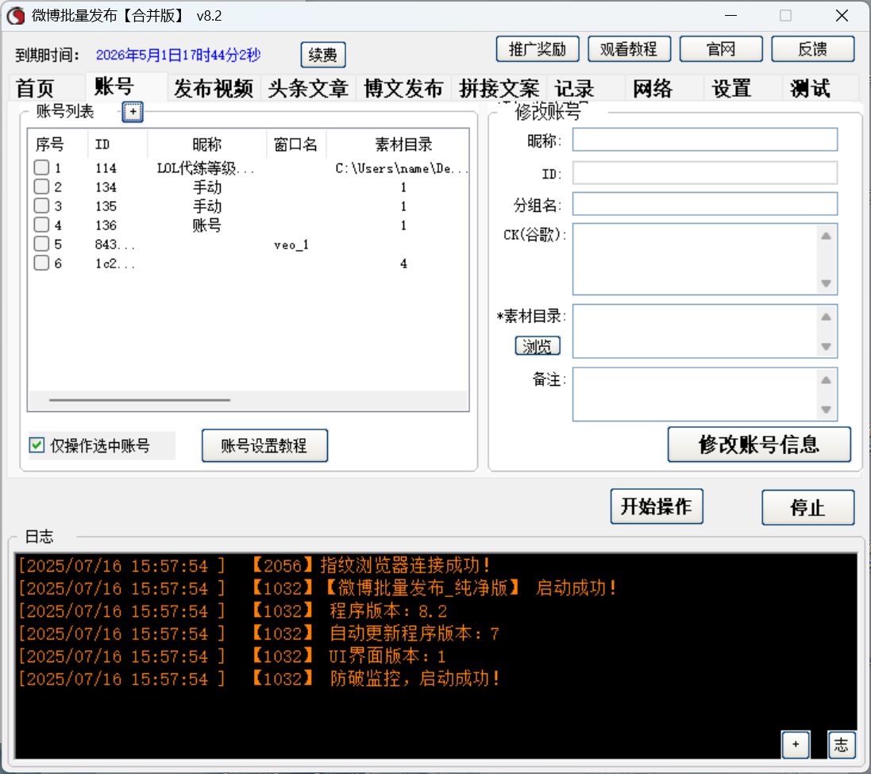Switch to 发布视频 tab

[x=214, y=88]
